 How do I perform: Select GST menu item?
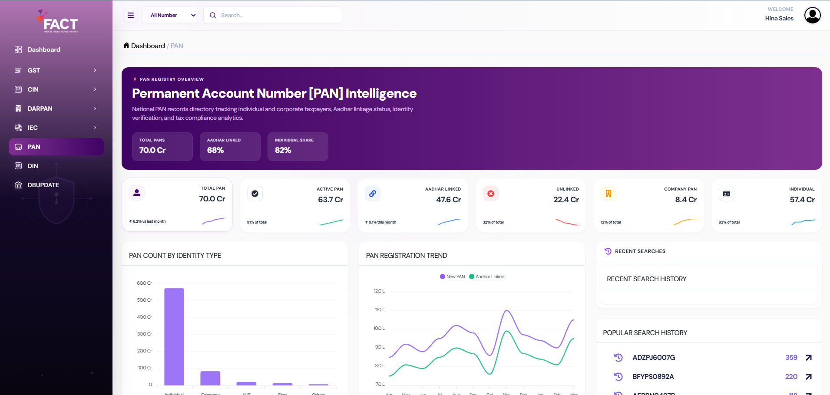tap(56, 70)
